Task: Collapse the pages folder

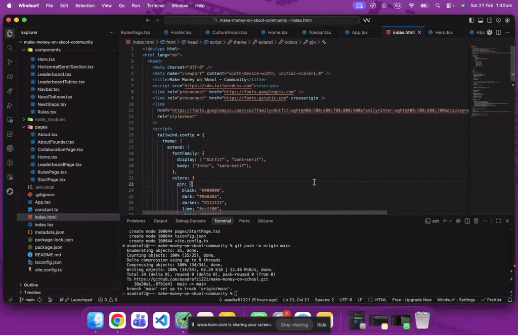Action: 24,127
